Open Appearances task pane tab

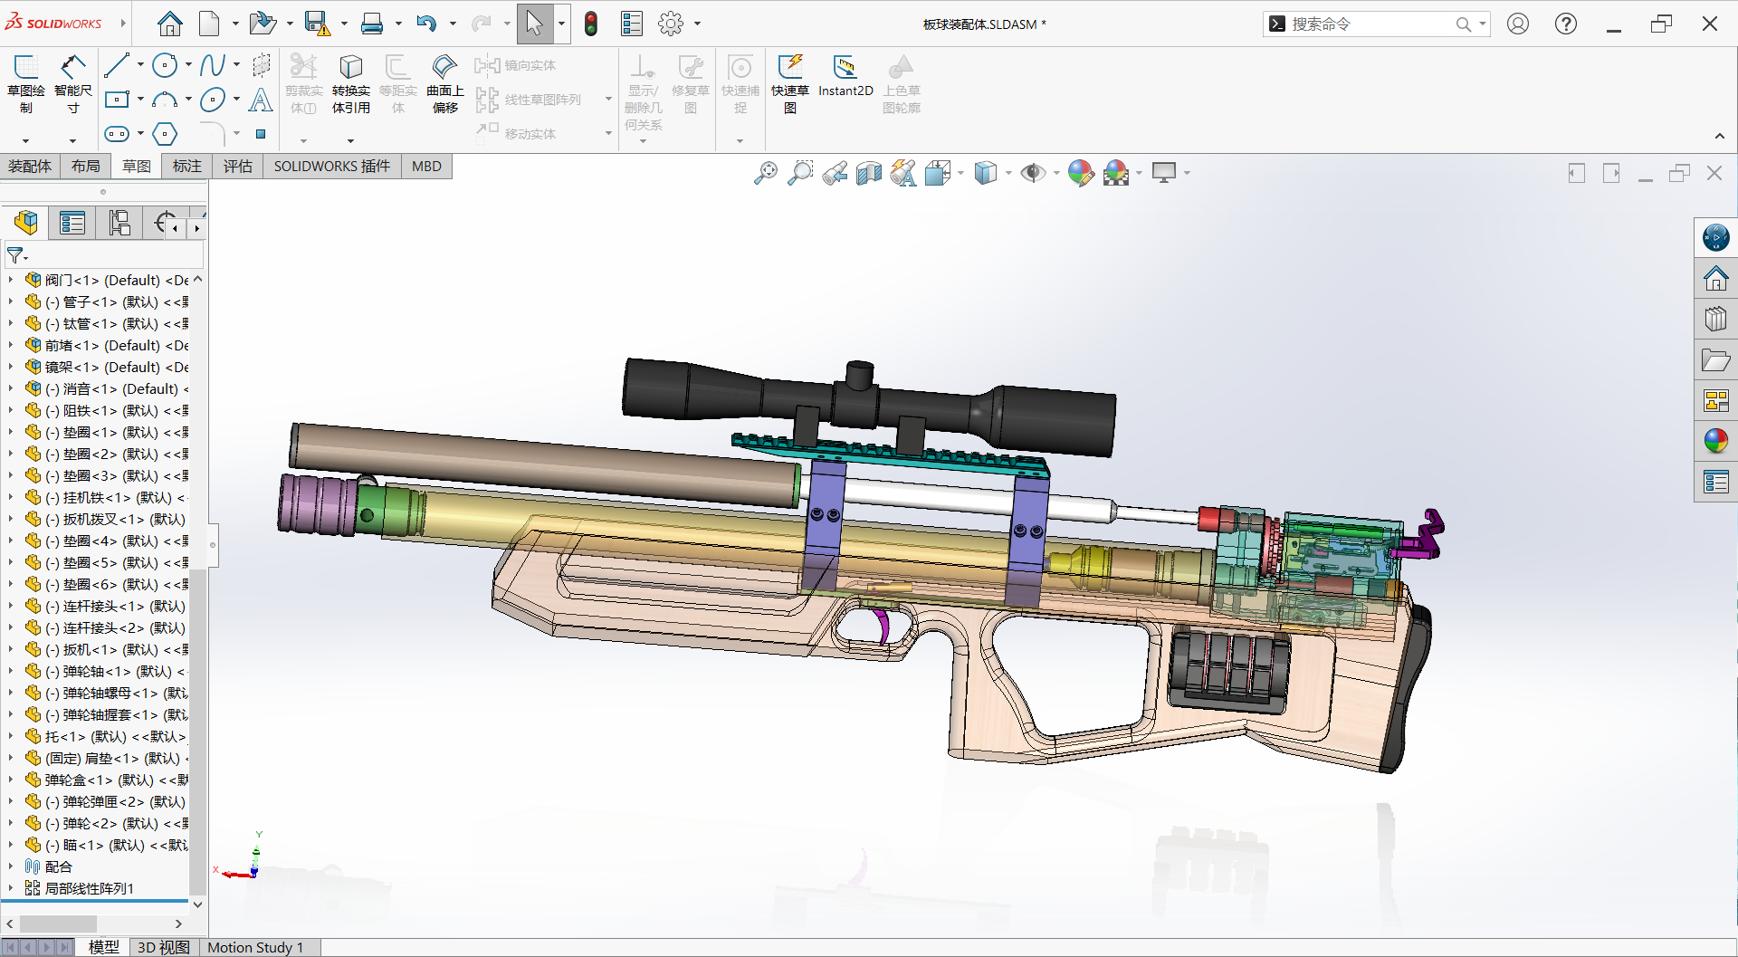tap(1715, 441)
